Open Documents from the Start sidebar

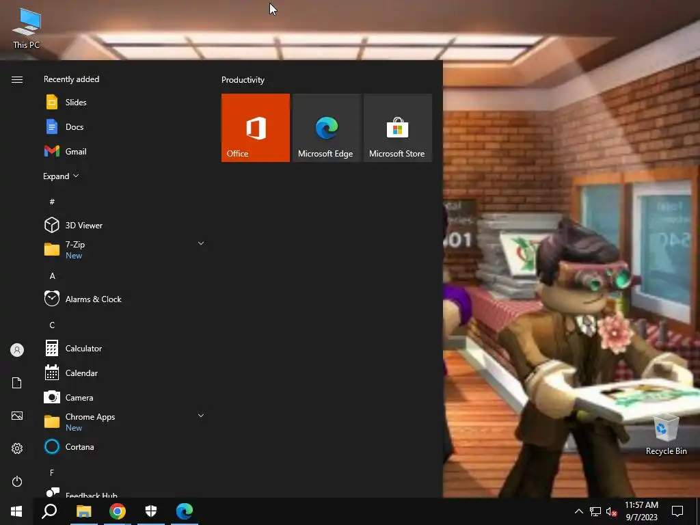coord(17,383)
